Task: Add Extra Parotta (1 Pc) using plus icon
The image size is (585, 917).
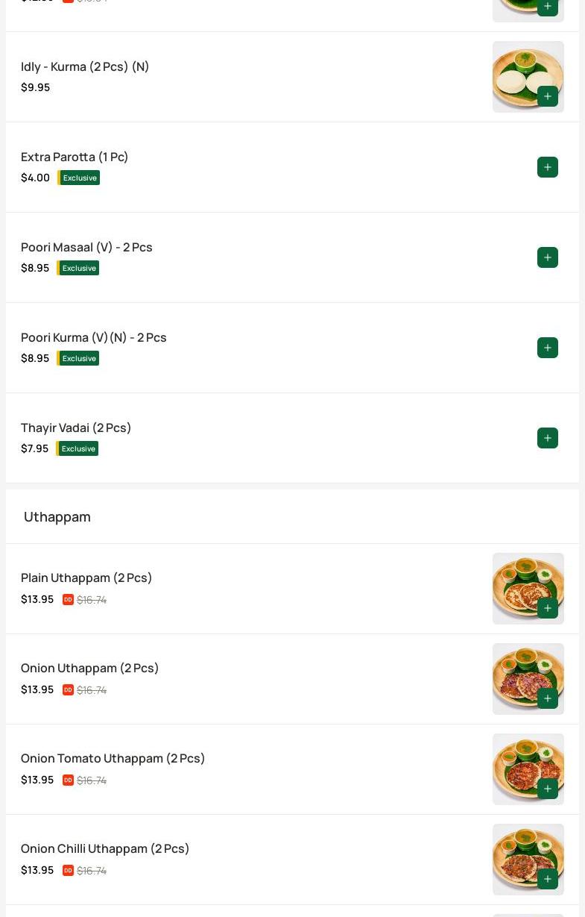Action: pyautogui.click(x=548, y=167)
